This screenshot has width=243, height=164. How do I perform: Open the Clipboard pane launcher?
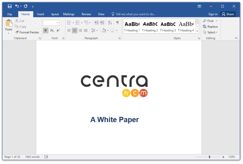(x=40, y=38)
